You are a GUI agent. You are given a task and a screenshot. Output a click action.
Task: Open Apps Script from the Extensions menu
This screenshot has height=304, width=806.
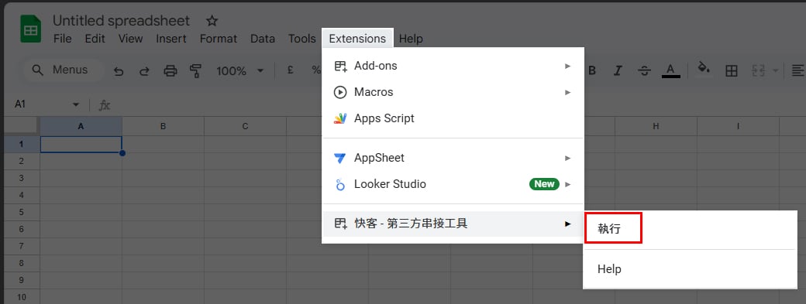point(453,118)
